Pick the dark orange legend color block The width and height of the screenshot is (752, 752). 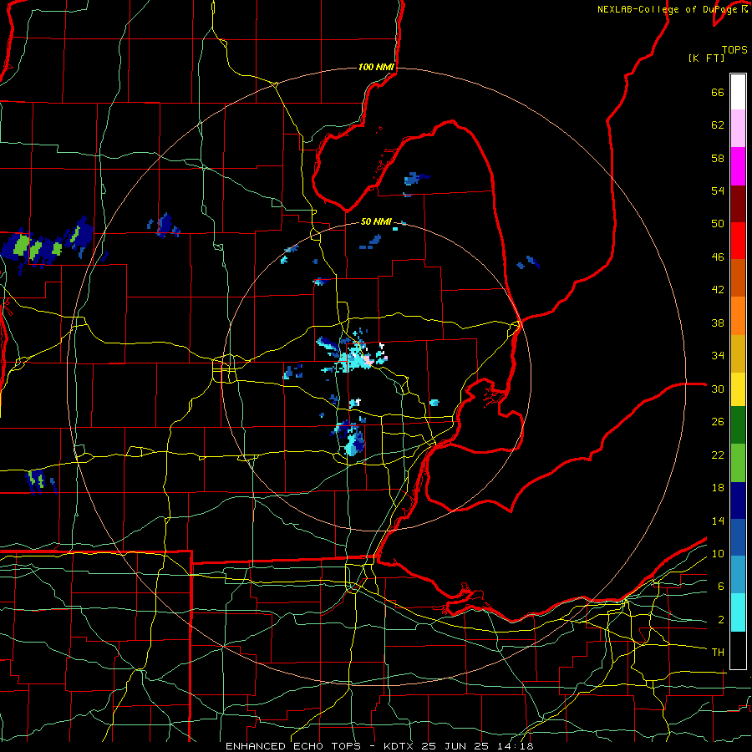[738, 278]
